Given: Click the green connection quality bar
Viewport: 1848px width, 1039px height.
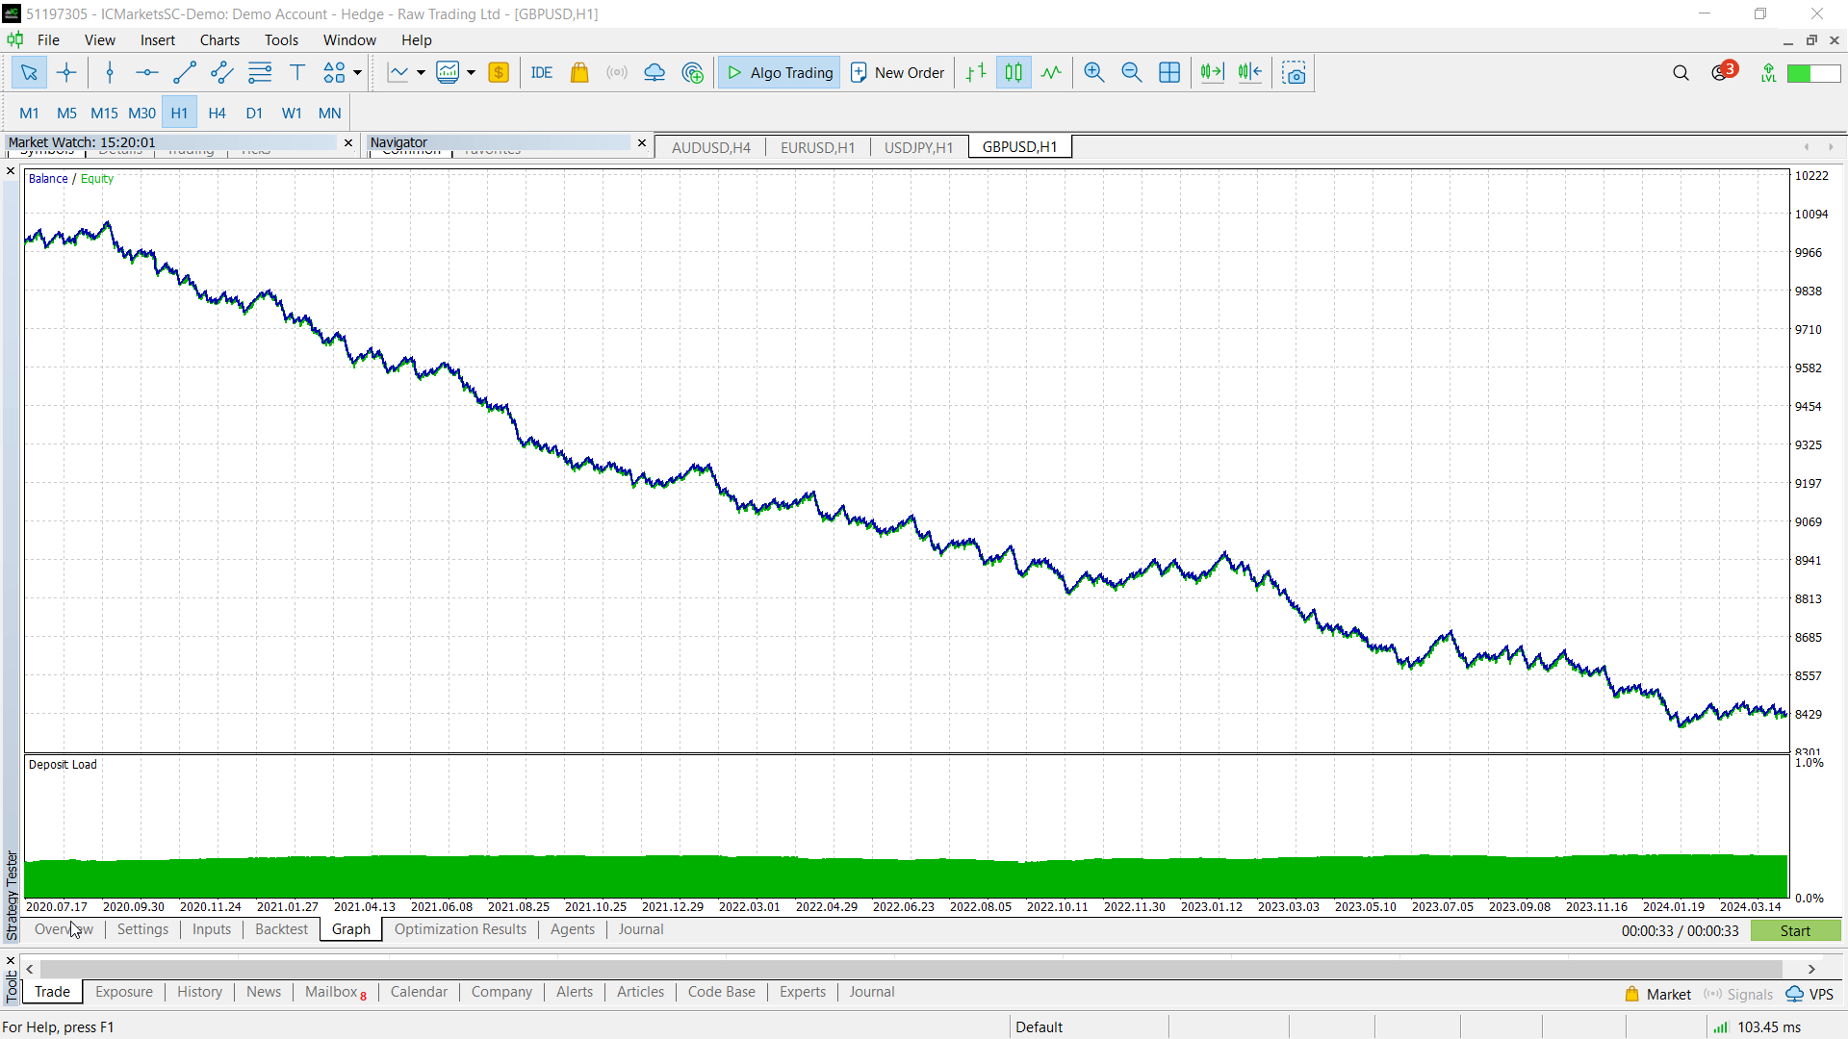Looking at the screenshot, I should [x=1815, y=72].
